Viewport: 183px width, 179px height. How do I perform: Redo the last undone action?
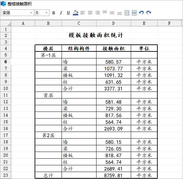[x=149, y=13]
